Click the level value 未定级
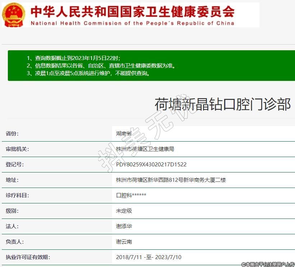The height and width of the screenshot is (267, 295). click(x=124, y=211)
